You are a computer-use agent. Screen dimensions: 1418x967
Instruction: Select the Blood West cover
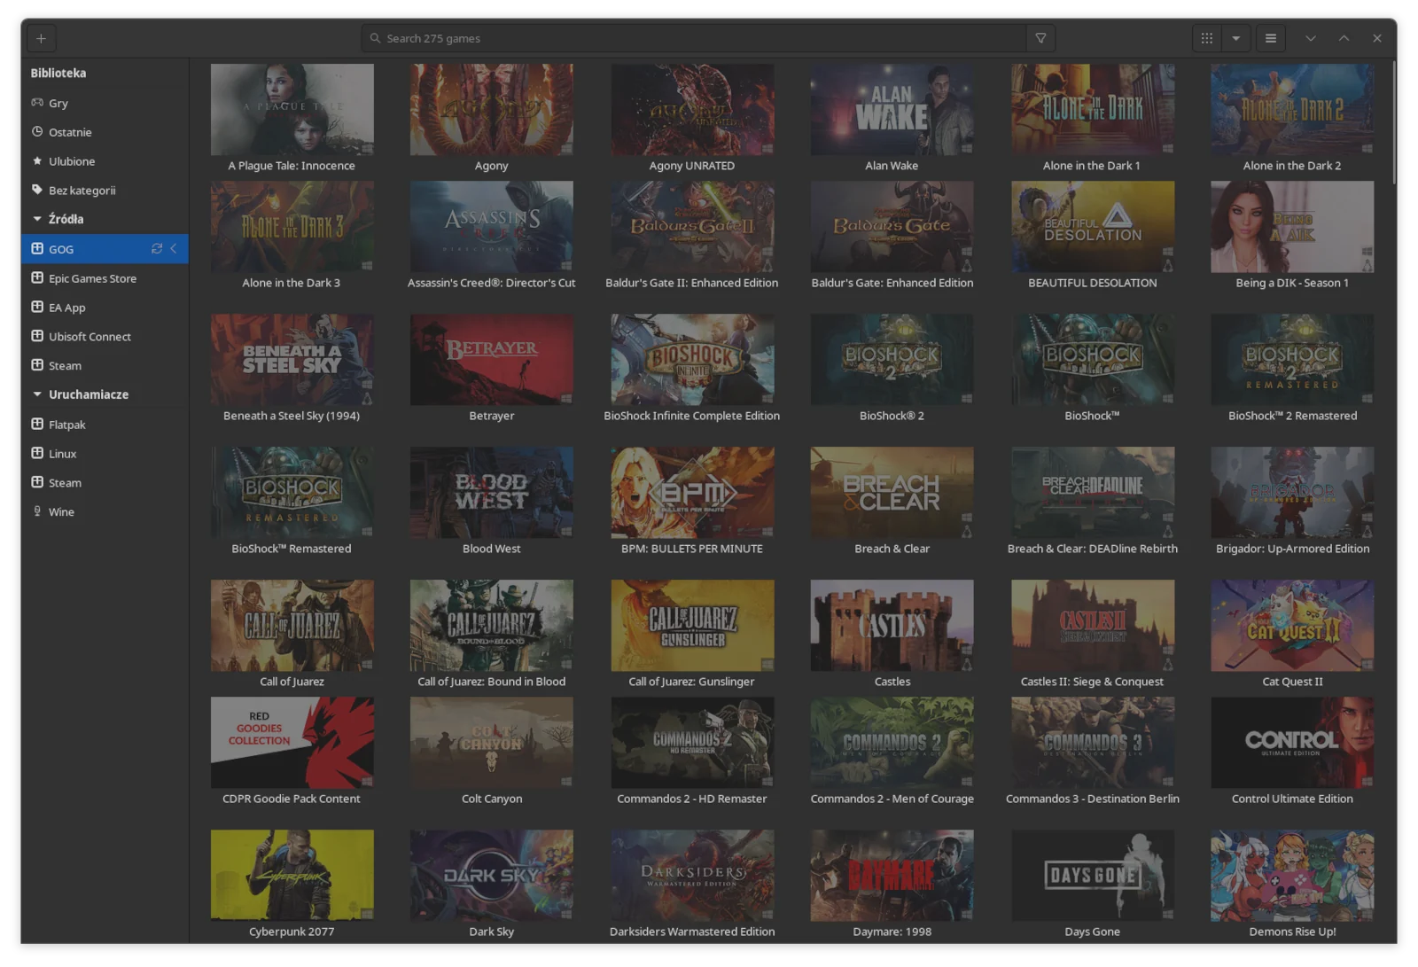492,493
